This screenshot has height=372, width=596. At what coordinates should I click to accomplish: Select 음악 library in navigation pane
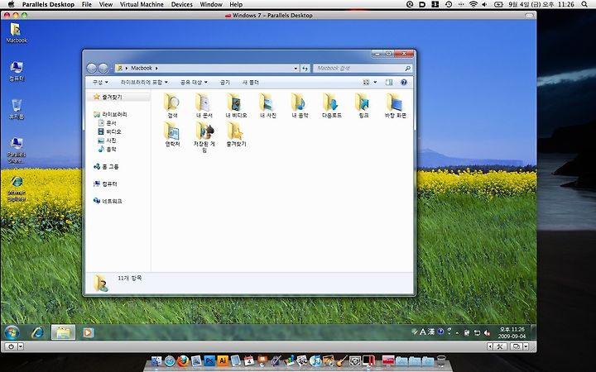click(x=111, y=149)
